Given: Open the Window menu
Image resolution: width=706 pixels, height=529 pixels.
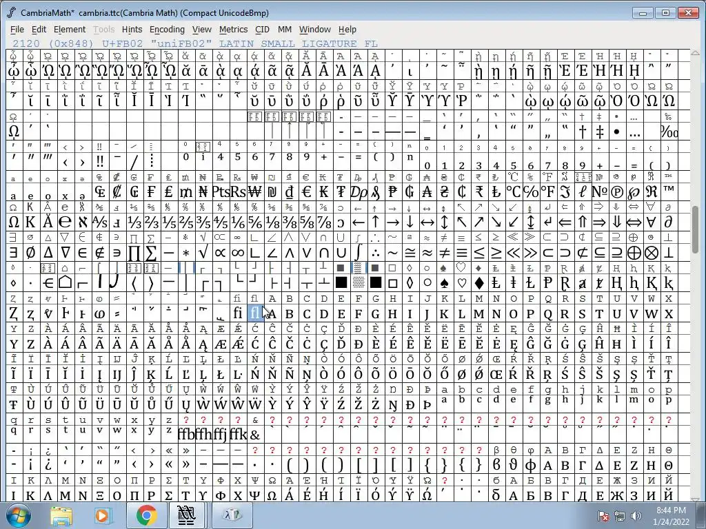Looking at the screenshot, I should click(314, 29).
